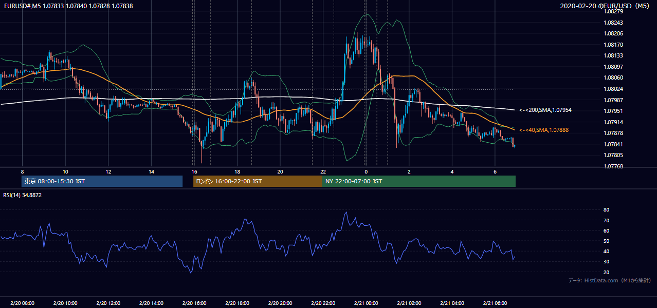Click the 2/21 04:00 time label
Screen dimensions: 657x308
coord(452,303)
